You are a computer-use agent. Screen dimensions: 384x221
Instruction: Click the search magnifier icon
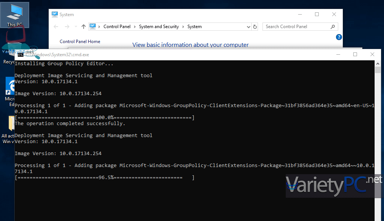(x=333, y=27)
